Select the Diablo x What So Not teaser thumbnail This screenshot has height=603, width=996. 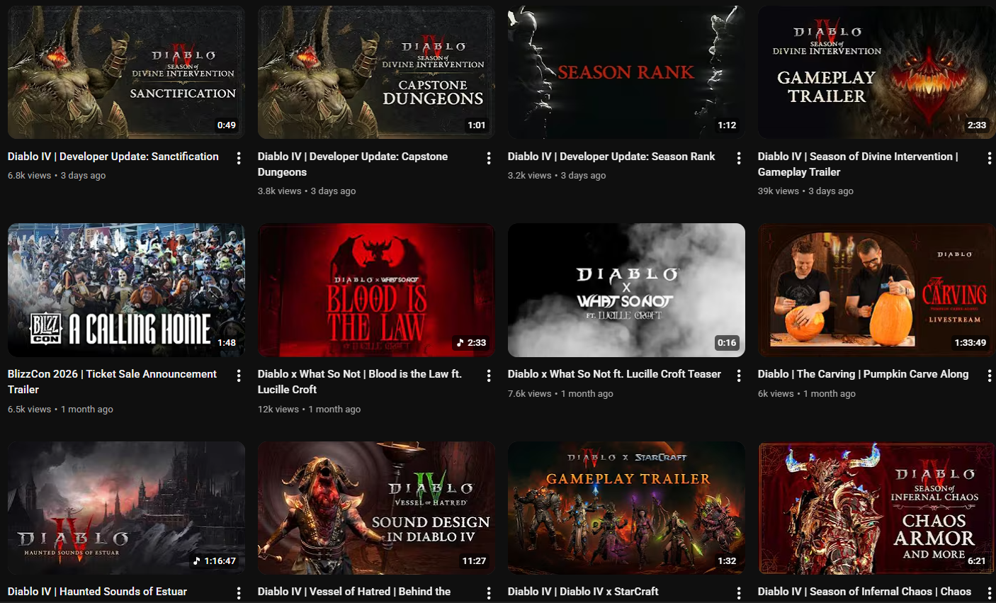626,290
